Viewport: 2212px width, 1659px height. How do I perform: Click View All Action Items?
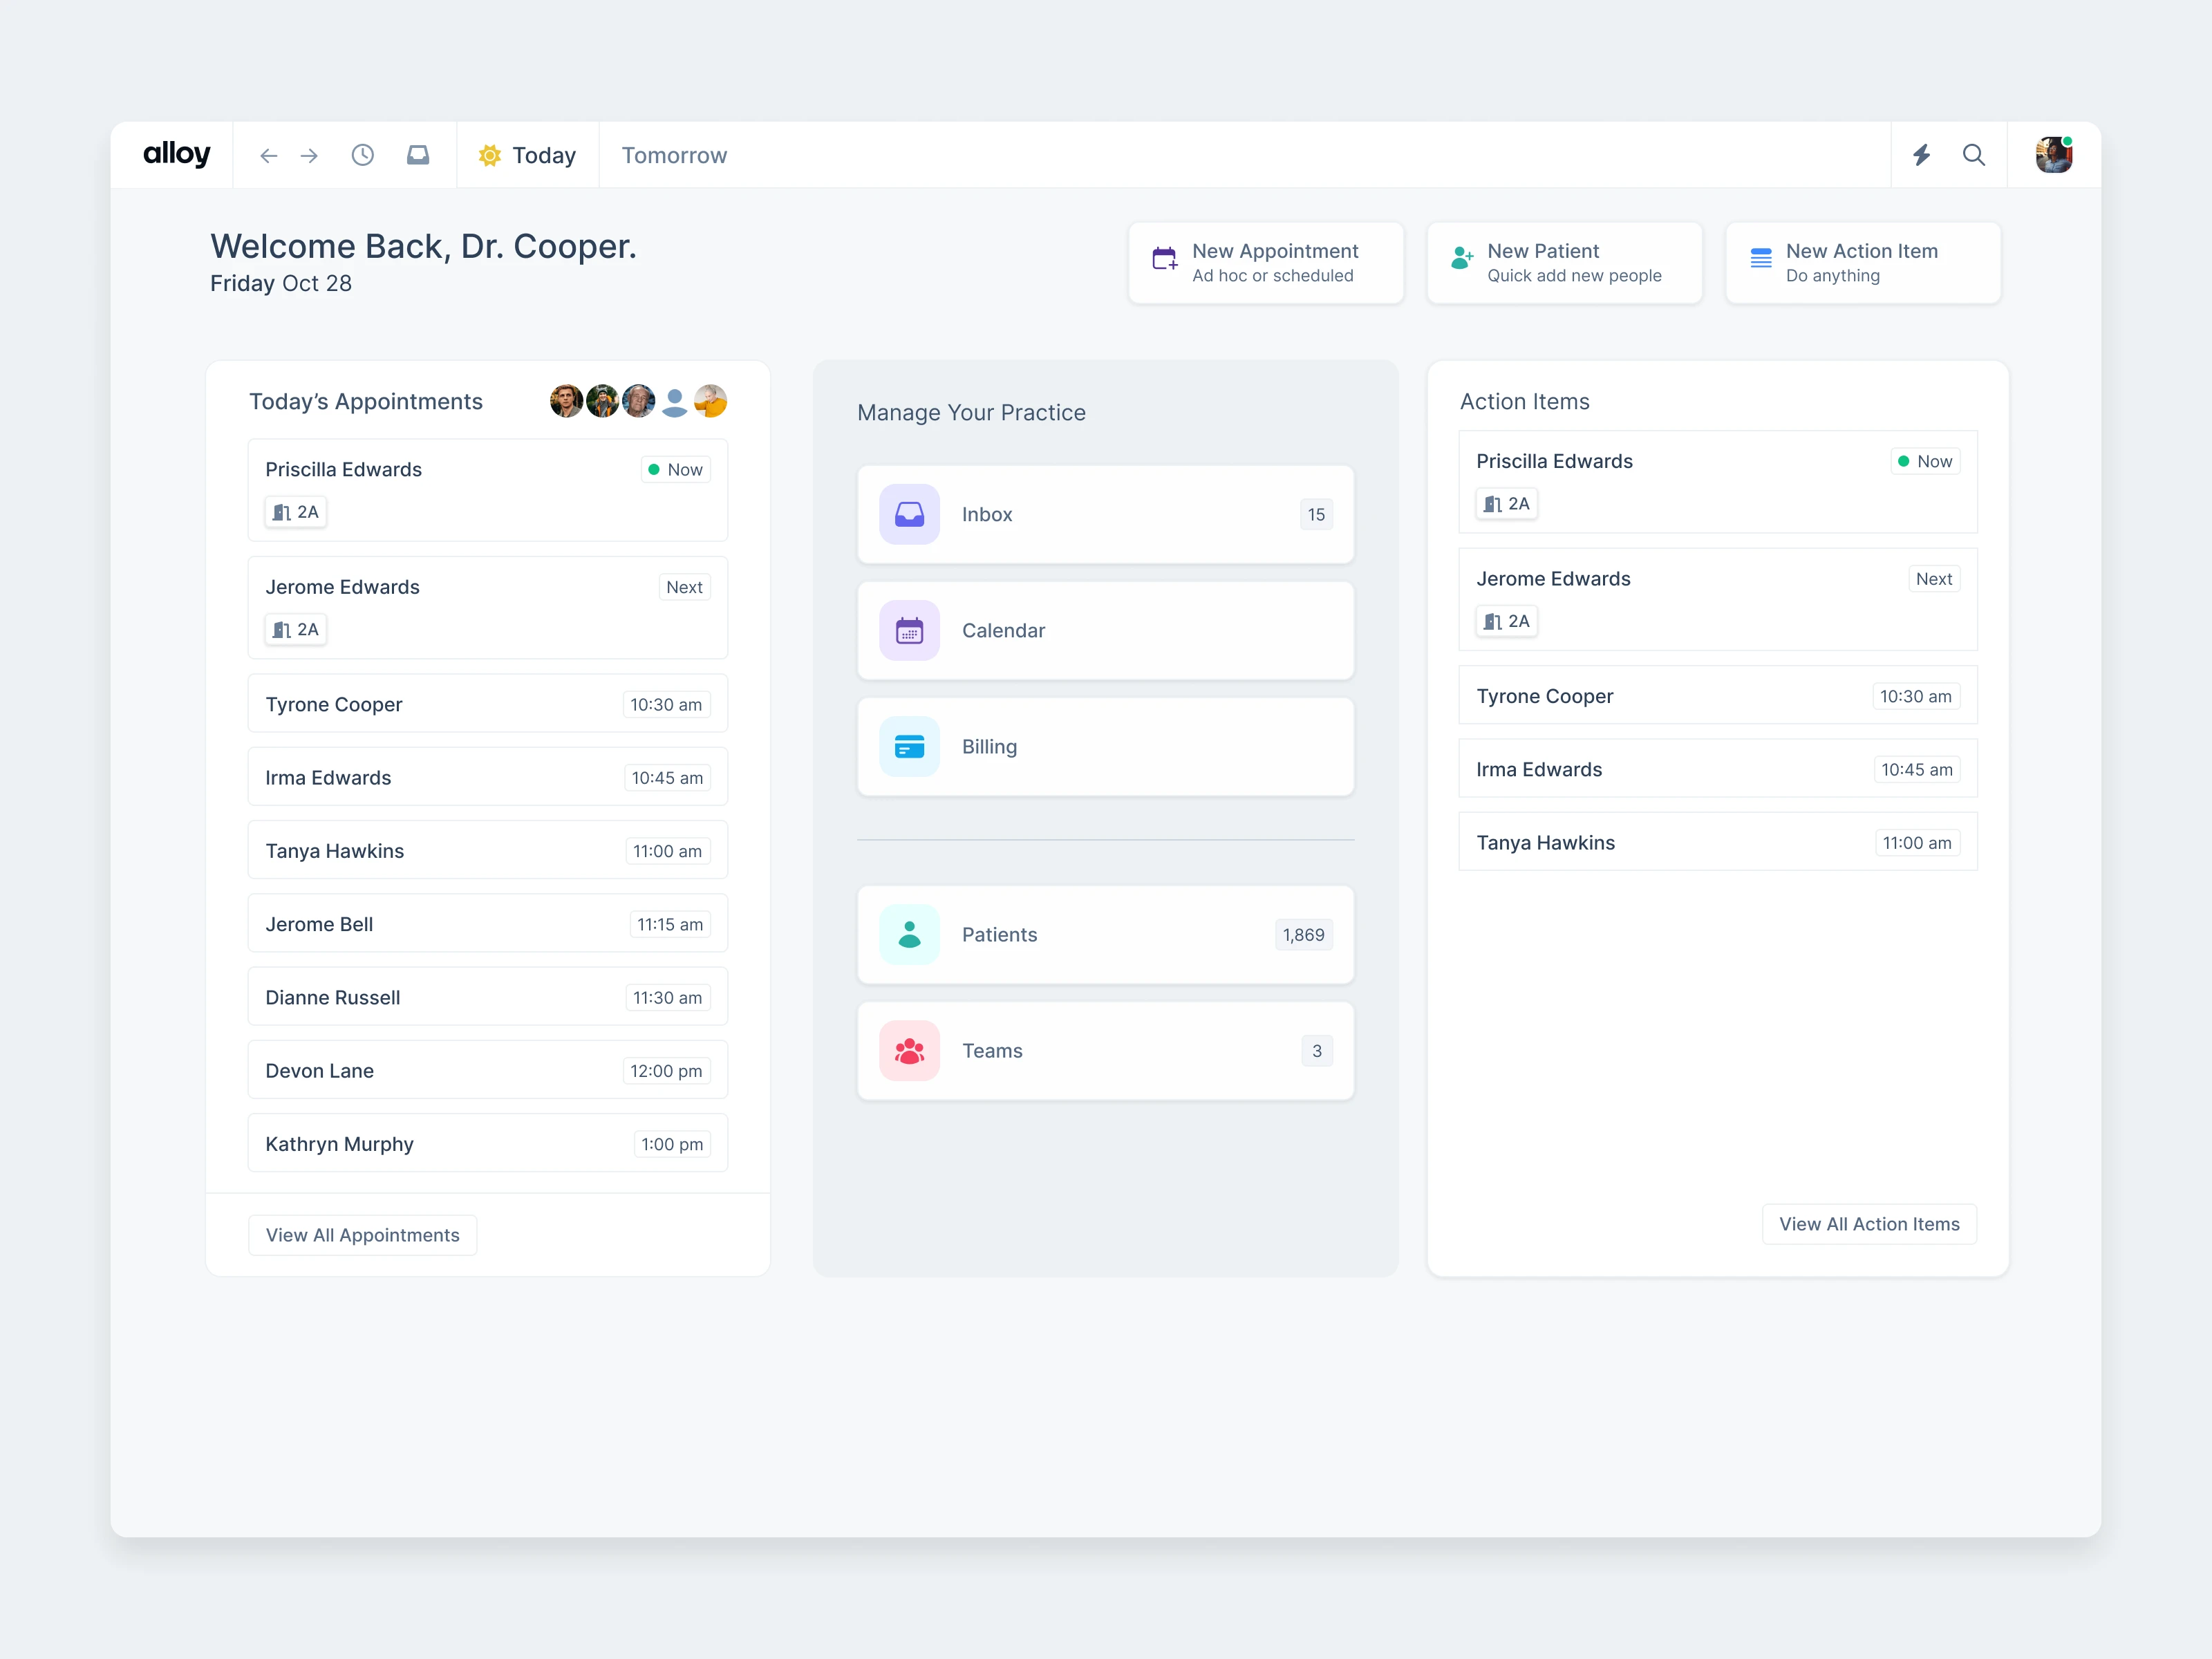(1869, 1223)
